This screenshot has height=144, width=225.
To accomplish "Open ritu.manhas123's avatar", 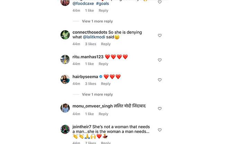I will pyautogui.click(x=65, y=60).
